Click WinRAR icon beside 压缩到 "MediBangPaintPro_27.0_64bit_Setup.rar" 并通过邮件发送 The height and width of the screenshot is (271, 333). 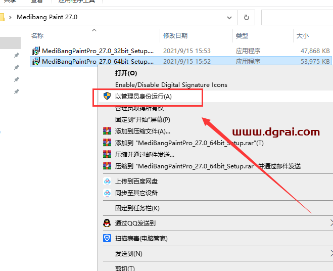pyautogui.click(x=107, y=165)
